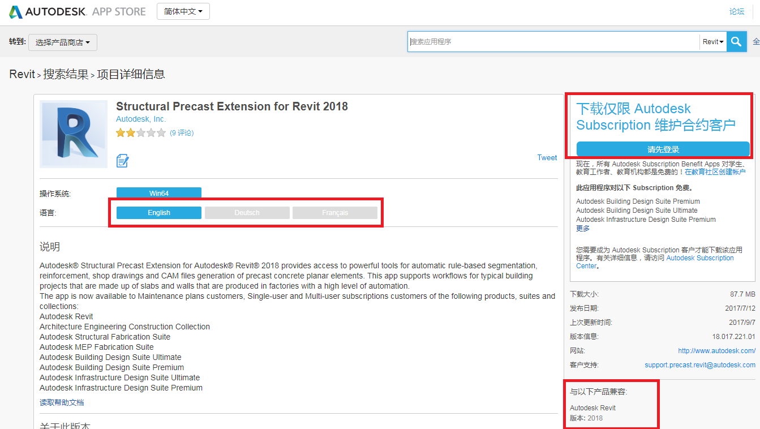Viewport: 760px width, 429px height.
Task: Click the blue search magnifier icon
Action: pyautogui.click(x=736, y=41)
